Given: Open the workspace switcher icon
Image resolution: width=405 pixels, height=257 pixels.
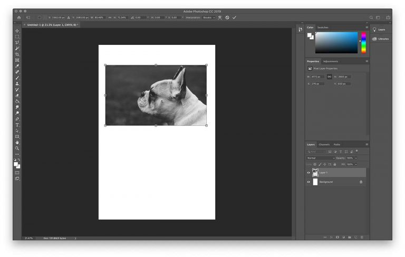Looking at the screenshot, I should 378,17.
